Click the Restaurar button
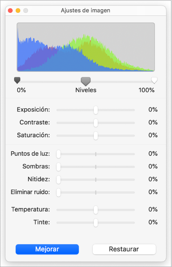The width and height of the screenshot is (172, 267). [124, 249]
